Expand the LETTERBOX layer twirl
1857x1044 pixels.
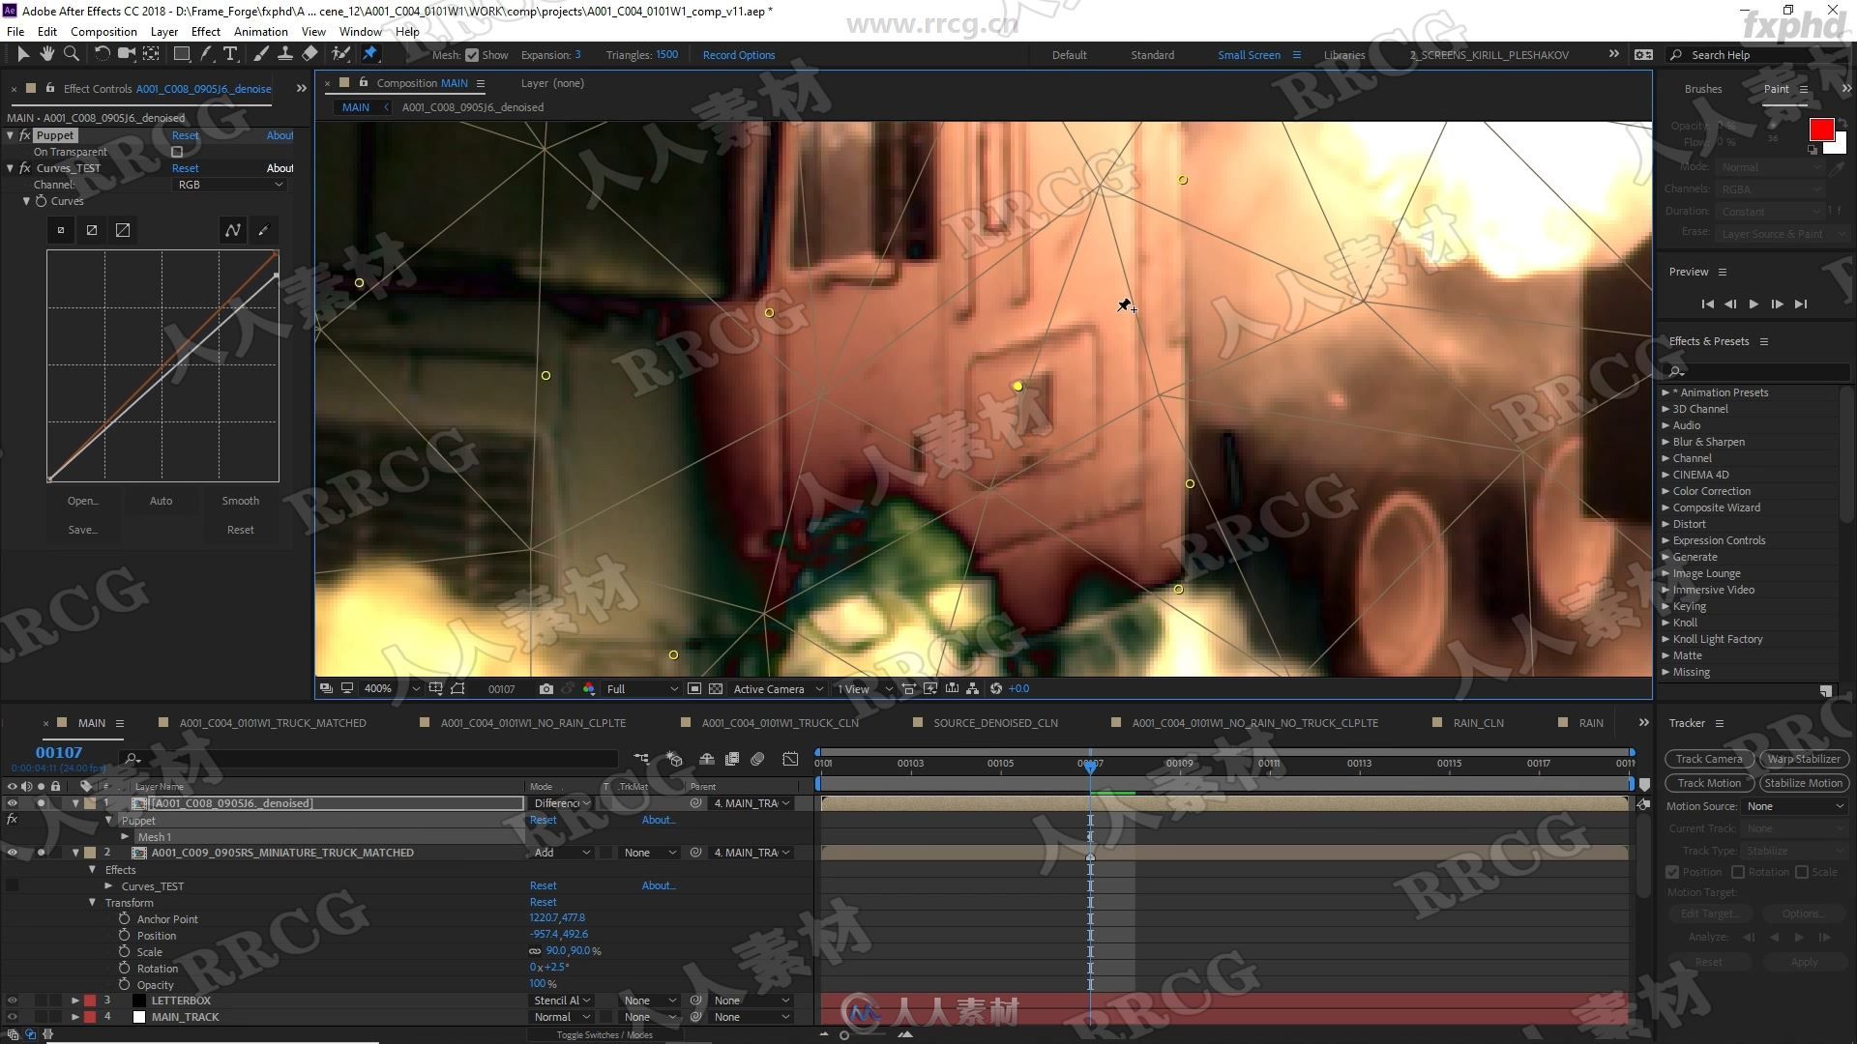click(75, 1000)
